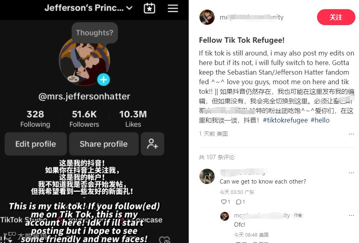Screen dimensions: 359x243
Task: Open the post author's avatar
Action: point(207,17)
